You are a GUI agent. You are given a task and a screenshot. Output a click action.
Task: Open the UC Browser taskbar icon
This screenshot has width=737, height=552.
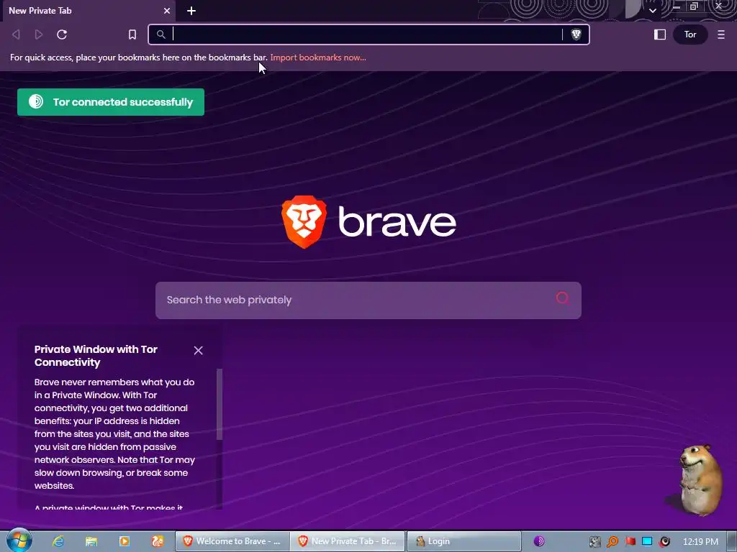[158, 541]
